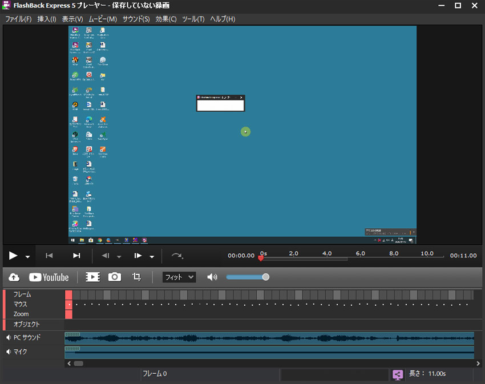Maximize the FlashBack Express player window

pos(458,6)
